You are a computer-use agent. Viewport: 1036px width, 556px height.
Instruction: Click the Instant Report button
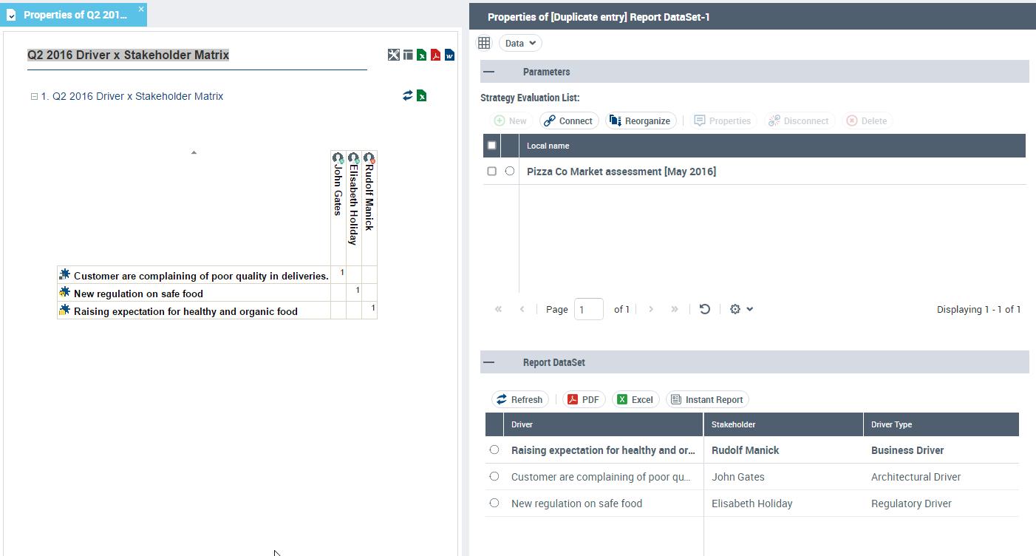[706, 399]
